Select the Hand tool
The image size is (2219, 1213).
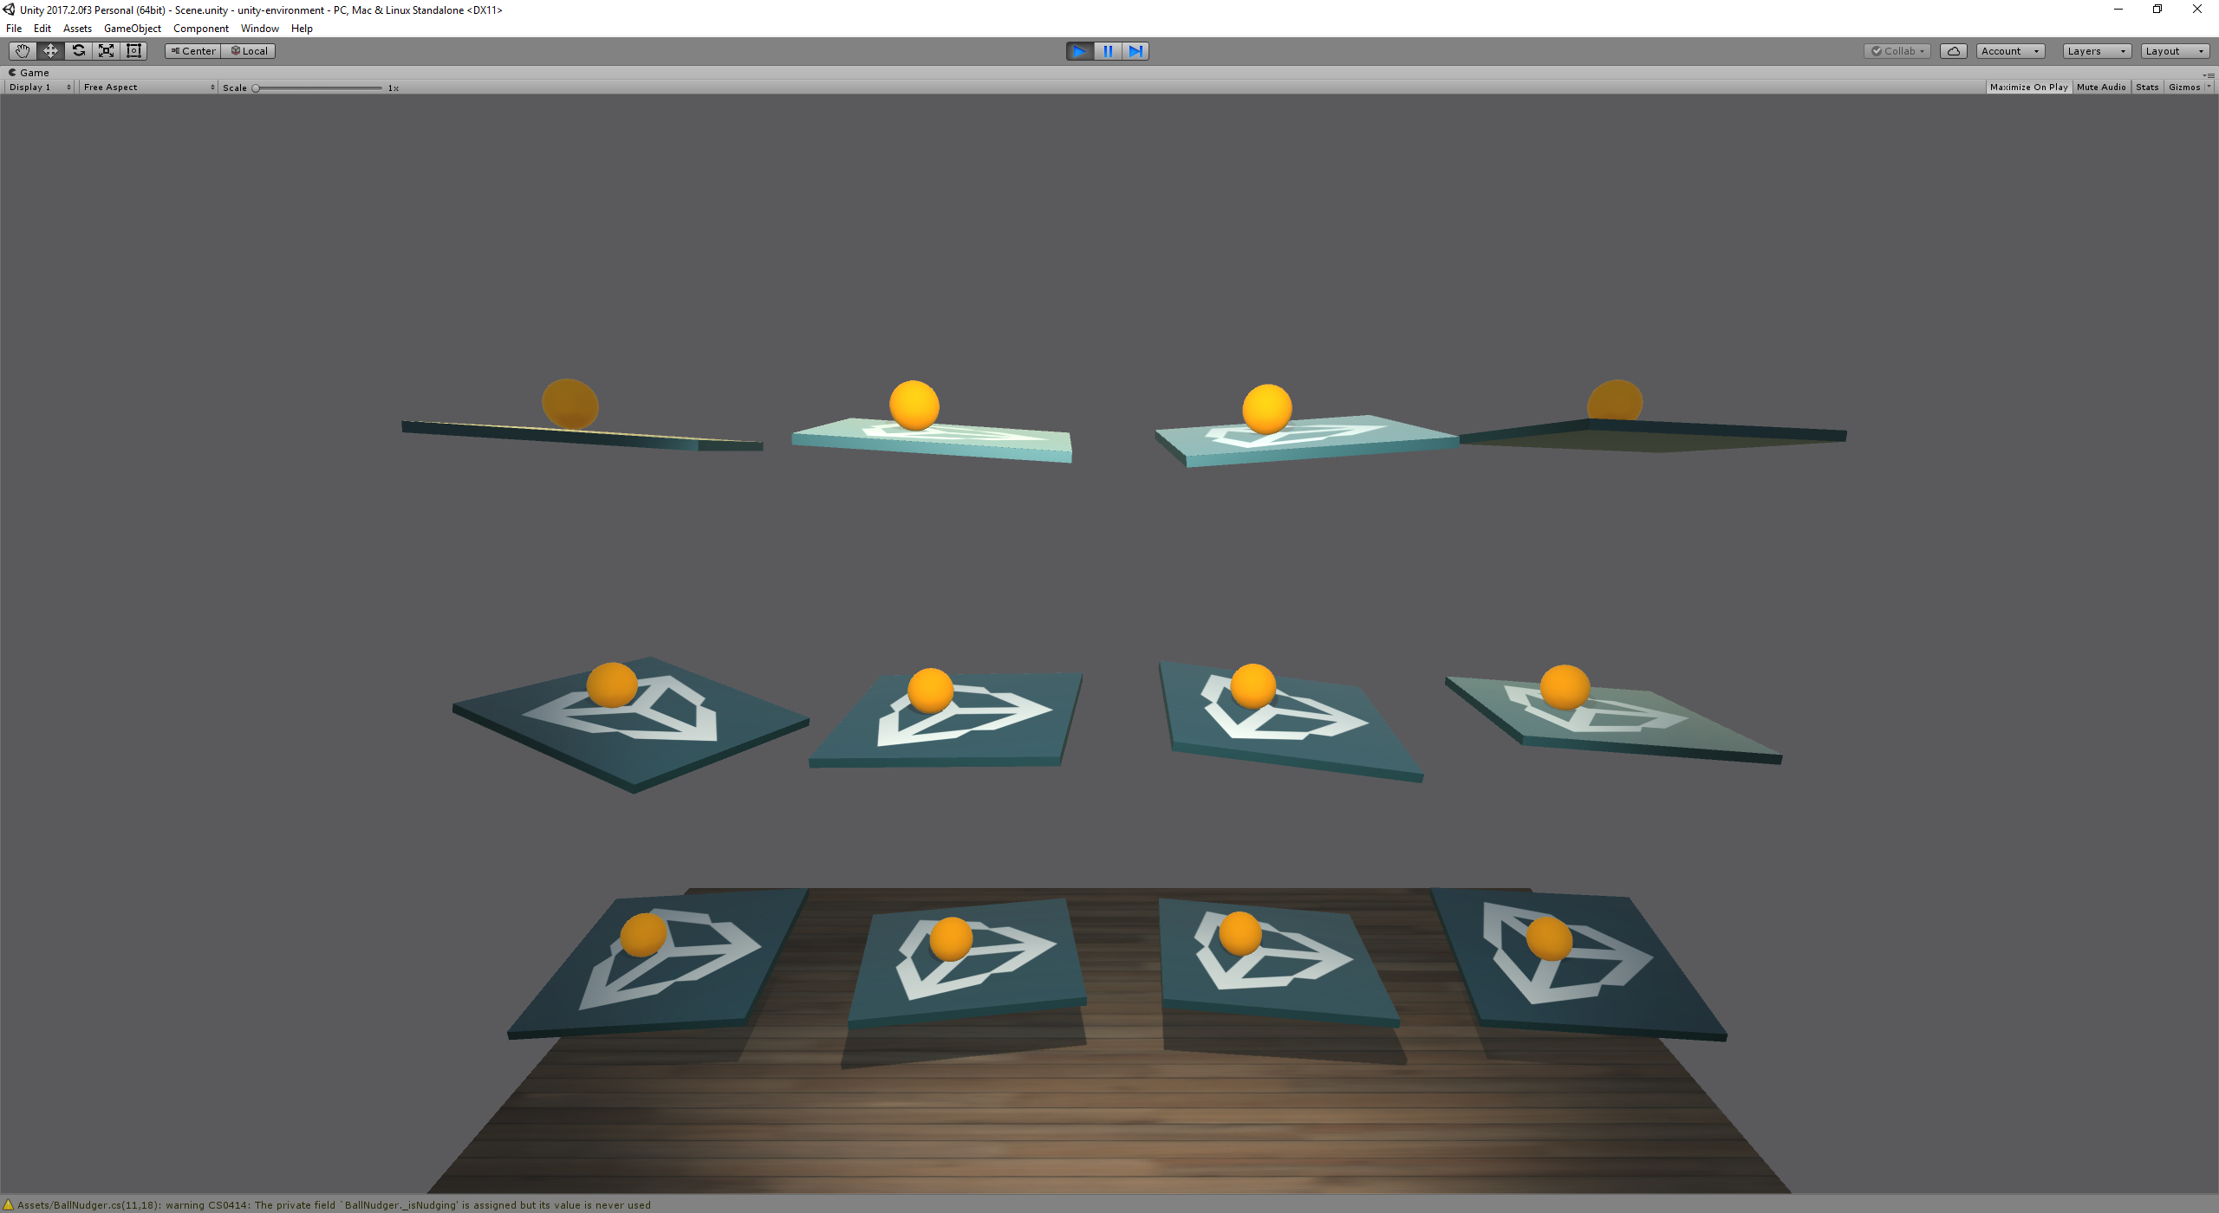[23, 51]
